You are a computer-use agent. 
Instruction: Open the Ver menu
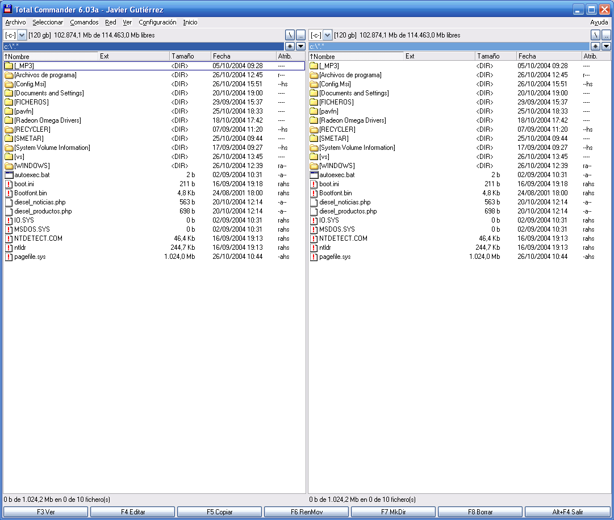click(127, 22)
